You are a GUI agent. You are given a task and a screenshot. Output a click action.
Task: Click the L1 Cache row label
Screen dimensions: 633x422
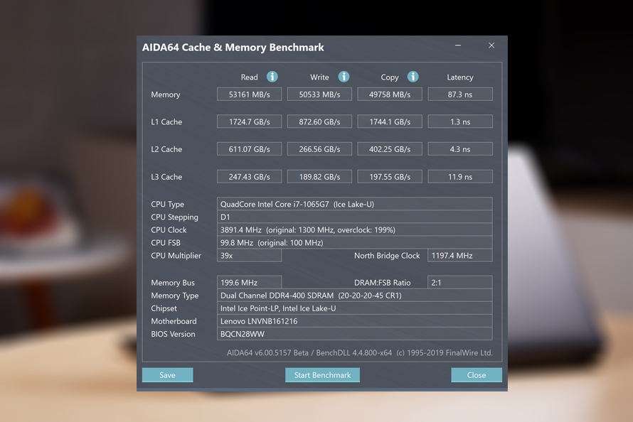166,121
